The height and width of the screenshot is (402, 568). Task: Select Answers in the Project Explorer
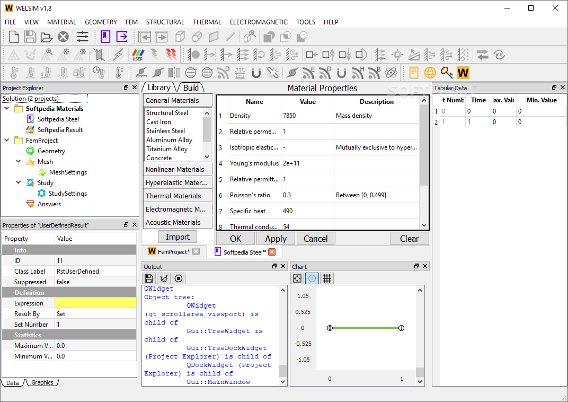[x=49, y=204]
